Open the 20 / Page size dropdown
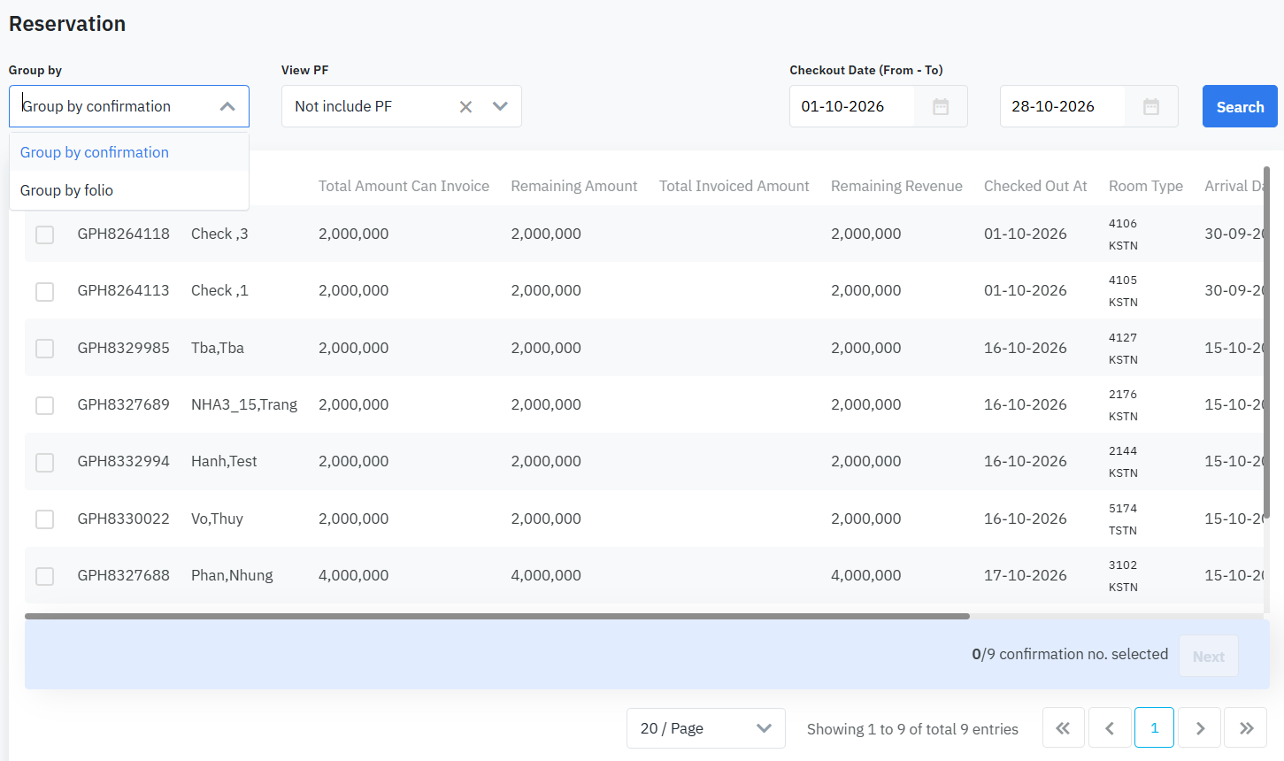 point(706,728)
